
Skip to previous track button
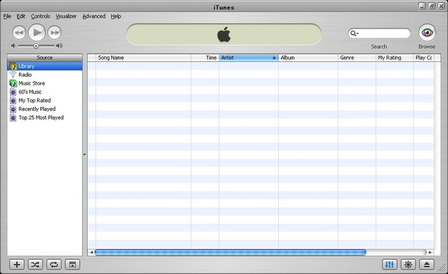[x=19, y=33]
